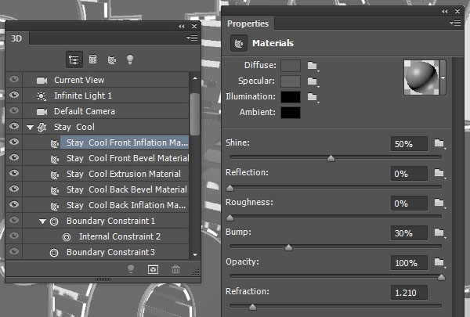This screenshot has height=317, width=470.
Task: Select Infinite Light 1 row
Action: [x=106, y=95]
